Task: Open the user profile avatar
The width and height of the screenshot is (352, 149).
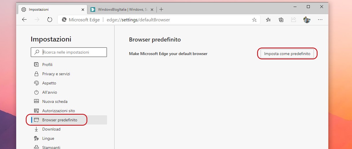Action: click(x=307, y=20)
